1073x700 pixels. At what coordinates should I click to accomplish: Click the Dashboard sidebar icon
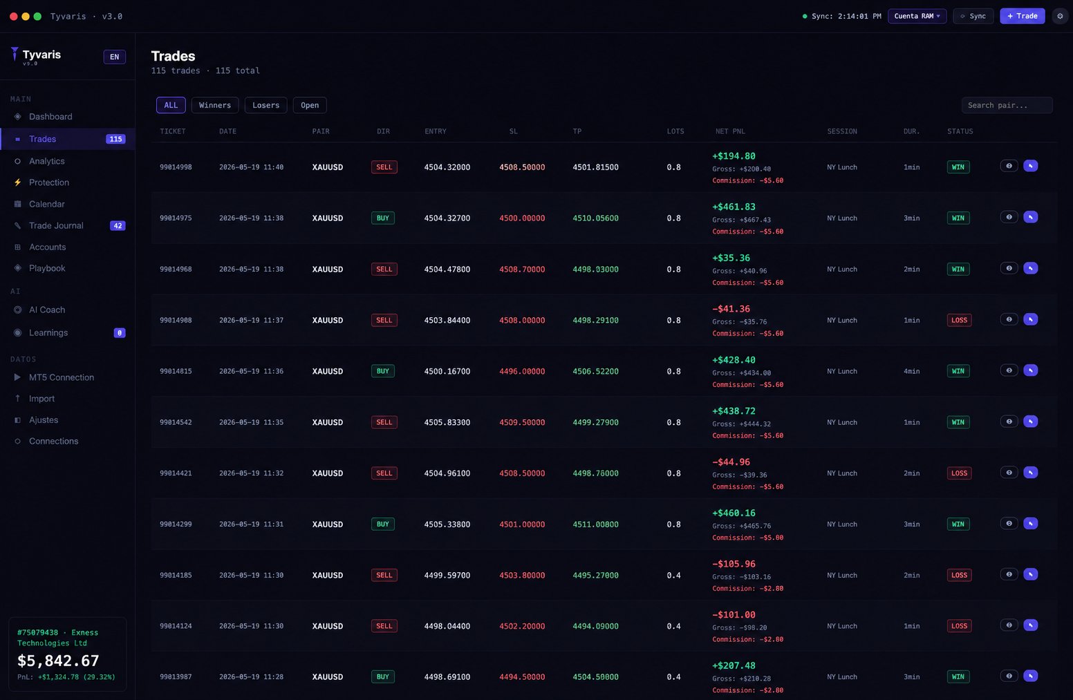pos(18,117)
